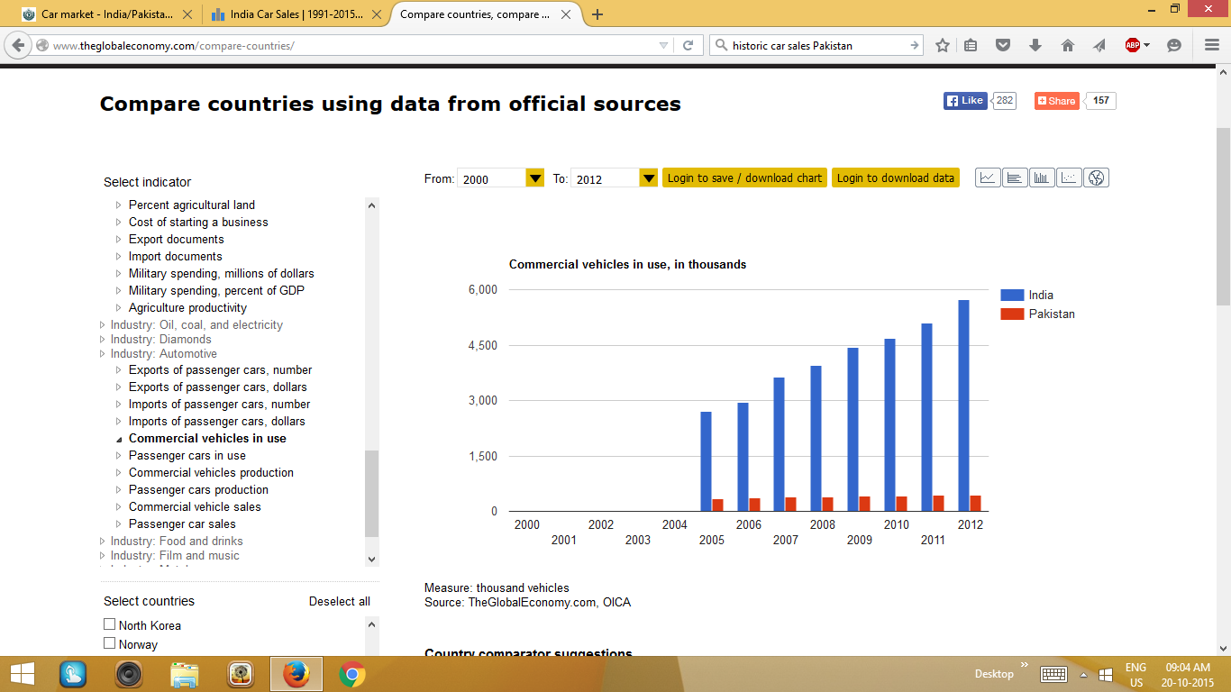This screenshot has width=1231, height=692.
Task: Select Commercial vehicles production indicator
Action: click(x=211, y=472)
